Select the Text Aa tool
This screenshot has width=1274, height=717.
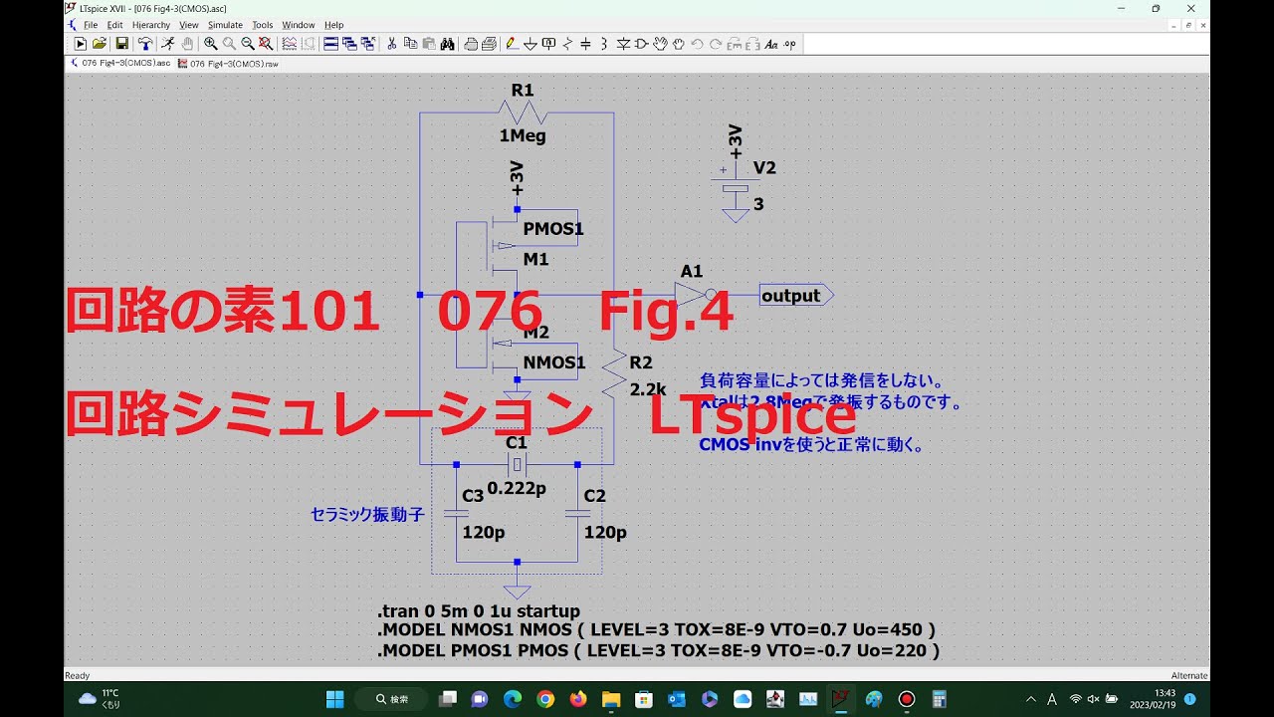coord(771,44)
